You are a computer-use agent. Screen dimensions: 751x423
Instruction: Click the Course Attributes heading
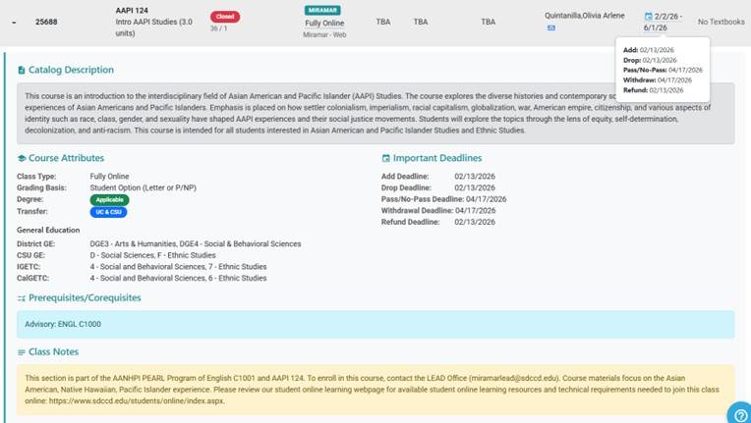click(66, 158)
